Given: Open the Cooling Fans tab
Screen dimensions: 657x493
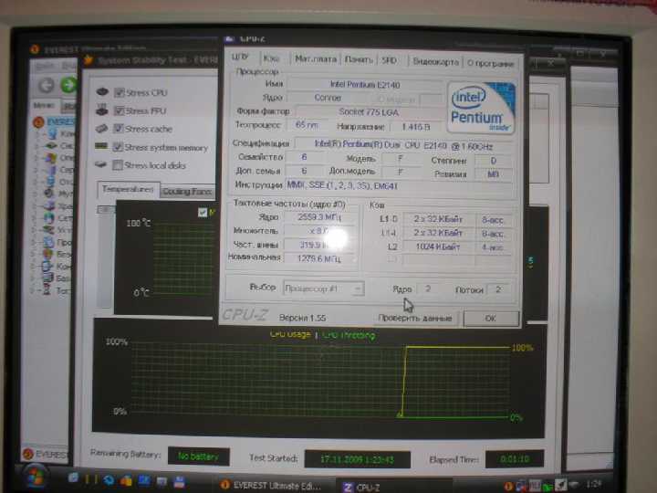Looking at the screenshot, I should 187,192.
